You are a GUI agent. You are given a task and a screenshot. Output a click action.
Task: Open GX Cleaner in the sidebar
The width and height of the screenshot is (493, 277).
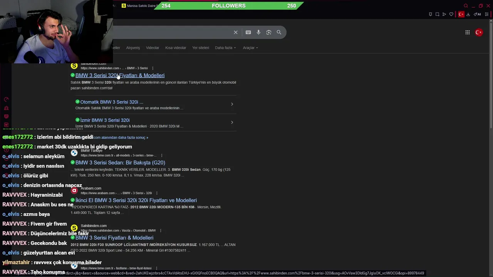[x=6, y=108]
